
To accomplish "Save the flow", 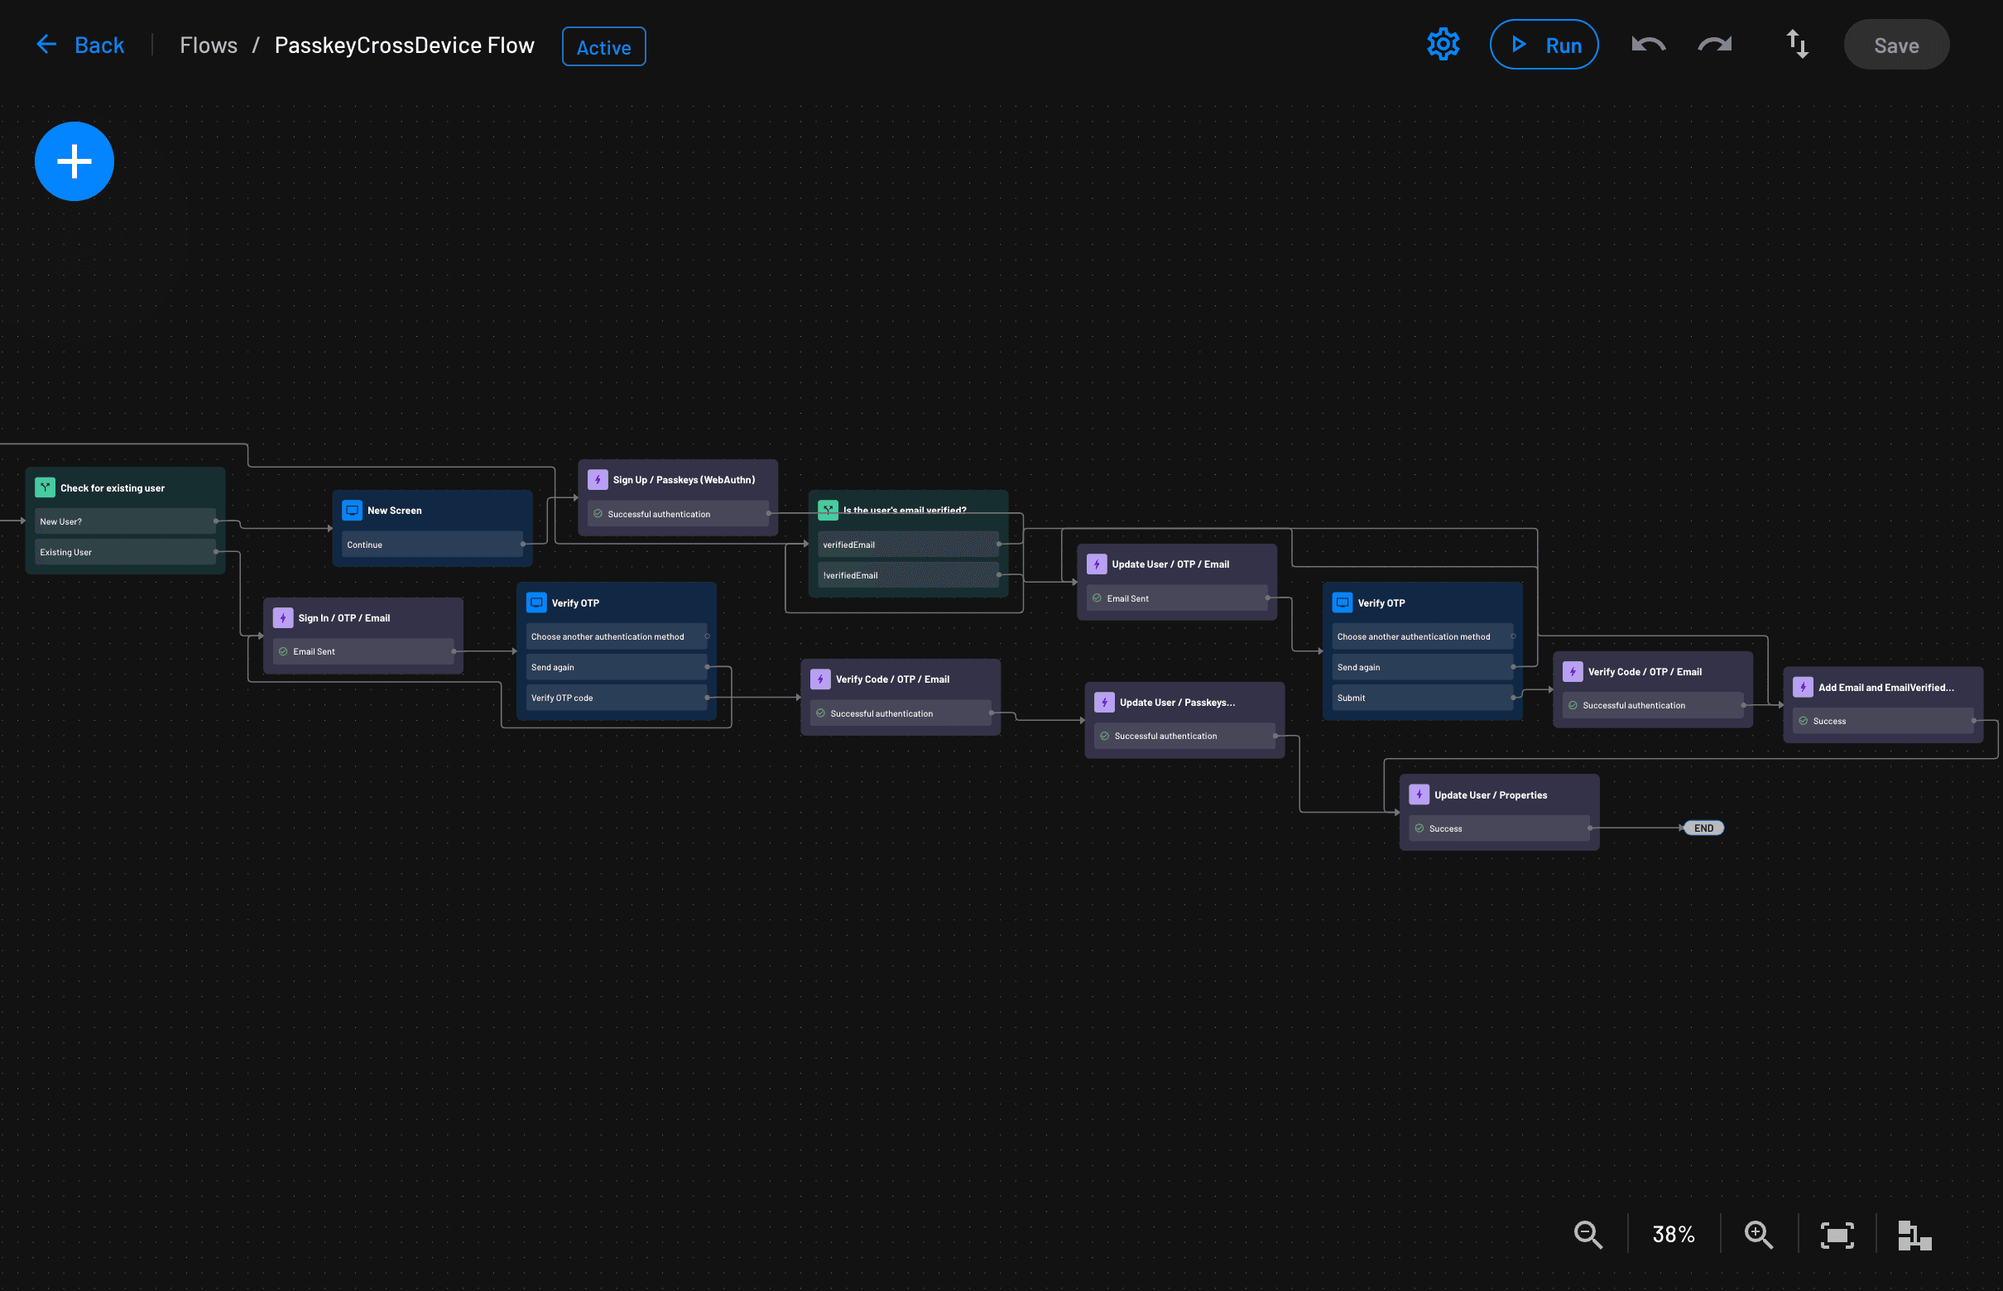I will 1895,45.
